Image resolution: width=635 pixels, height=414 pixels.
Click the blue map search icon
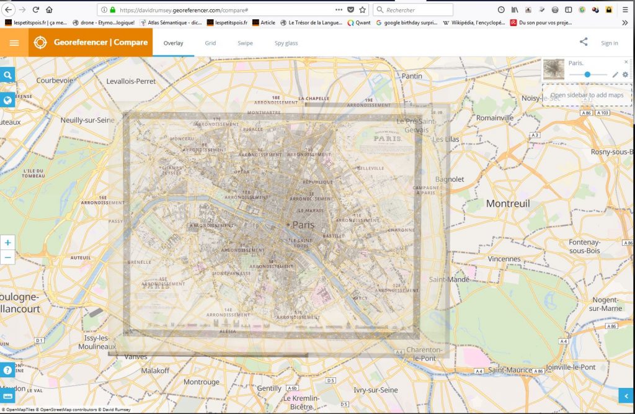point(7,75)
